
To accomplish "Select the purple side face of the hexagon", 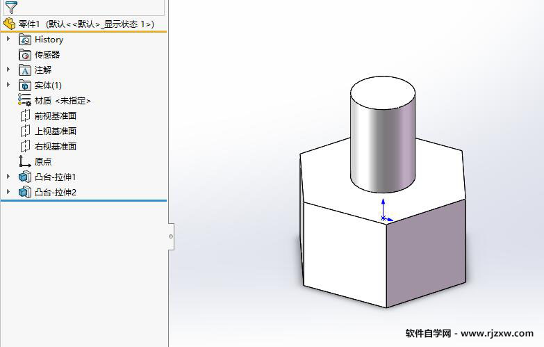I will pos(426,253).
